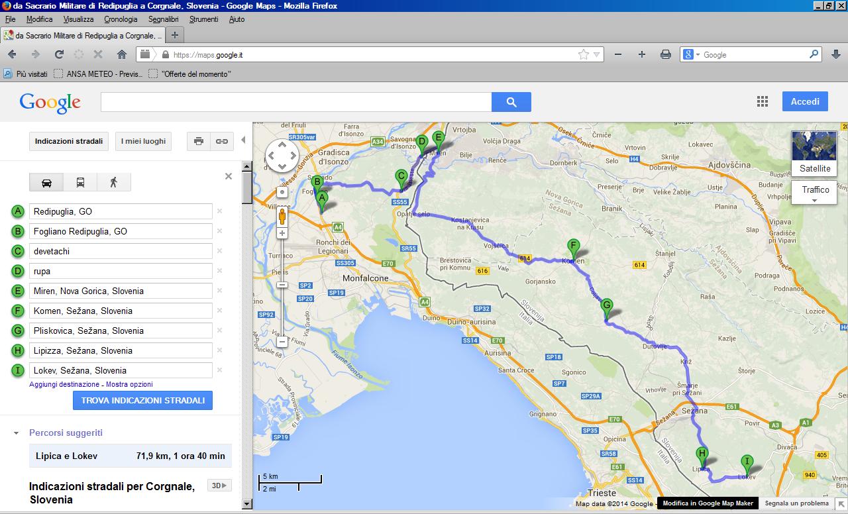Screen dimensions: 848x514
Task: Remove destination Redipuglia, GO
Action: [x=219, y=211]
